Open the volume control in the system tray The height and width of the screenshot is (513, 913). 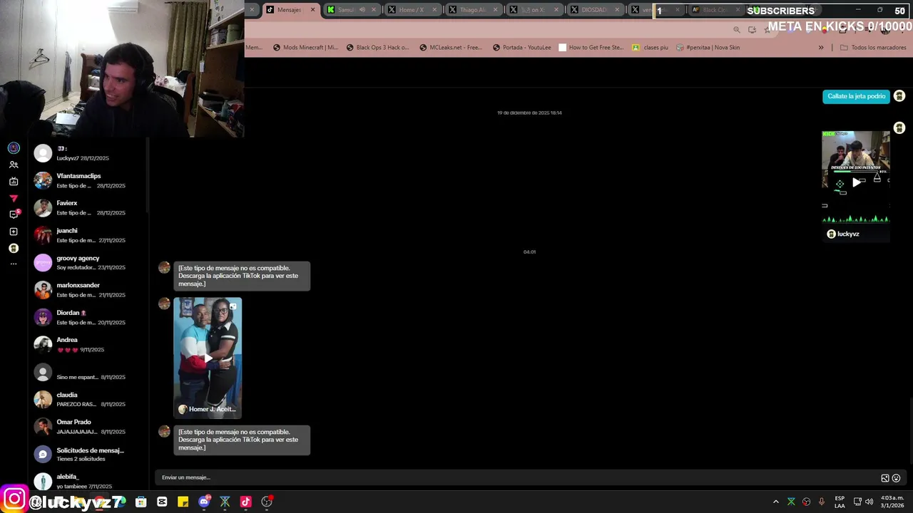point(869,502)
